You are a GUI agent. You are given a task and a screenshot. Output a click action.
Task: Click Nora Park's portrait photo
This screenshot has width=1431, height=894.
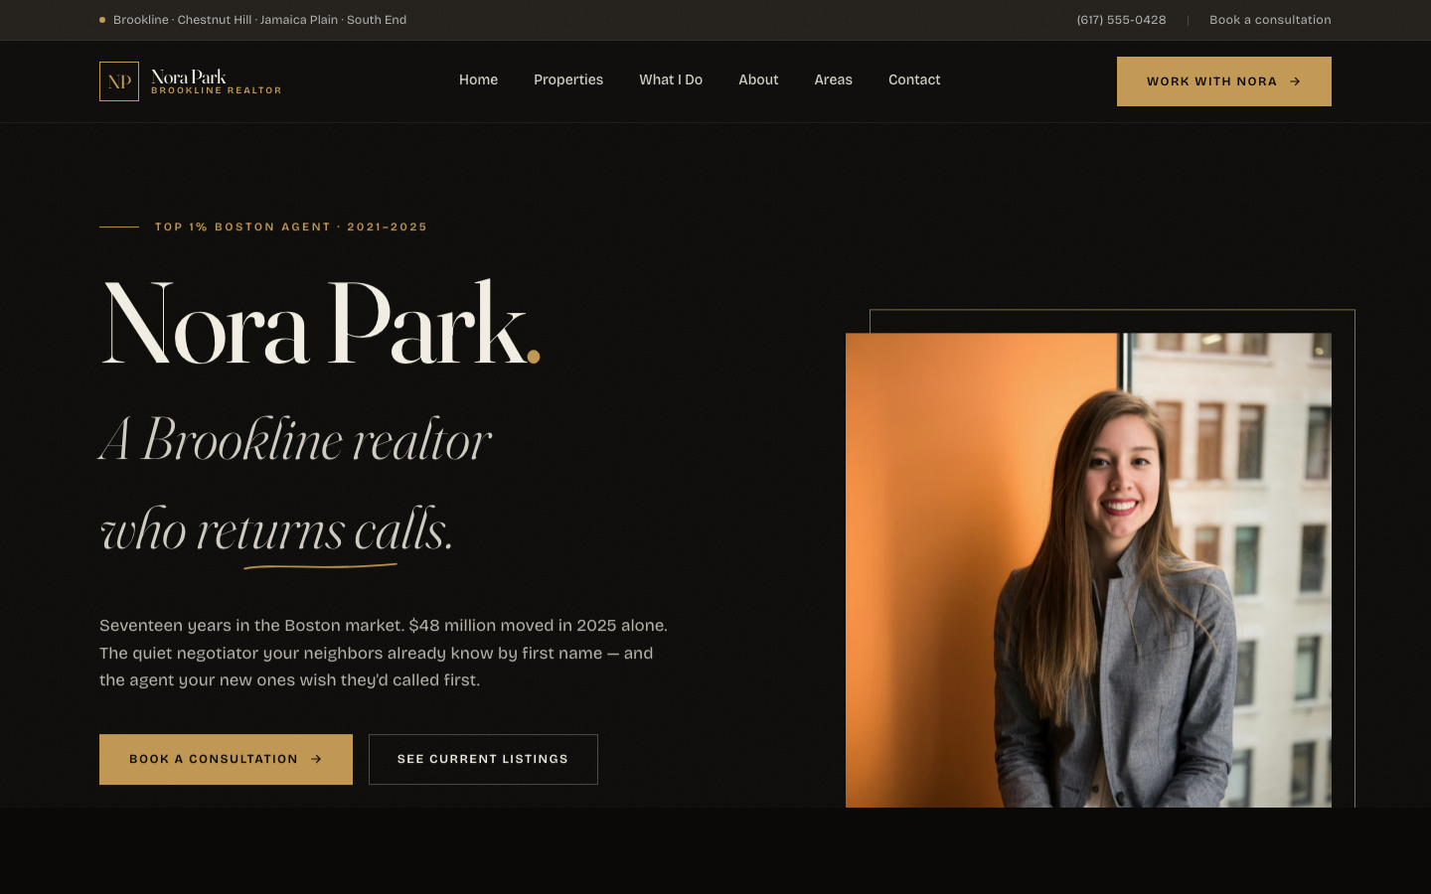(x=1088, y=569)
